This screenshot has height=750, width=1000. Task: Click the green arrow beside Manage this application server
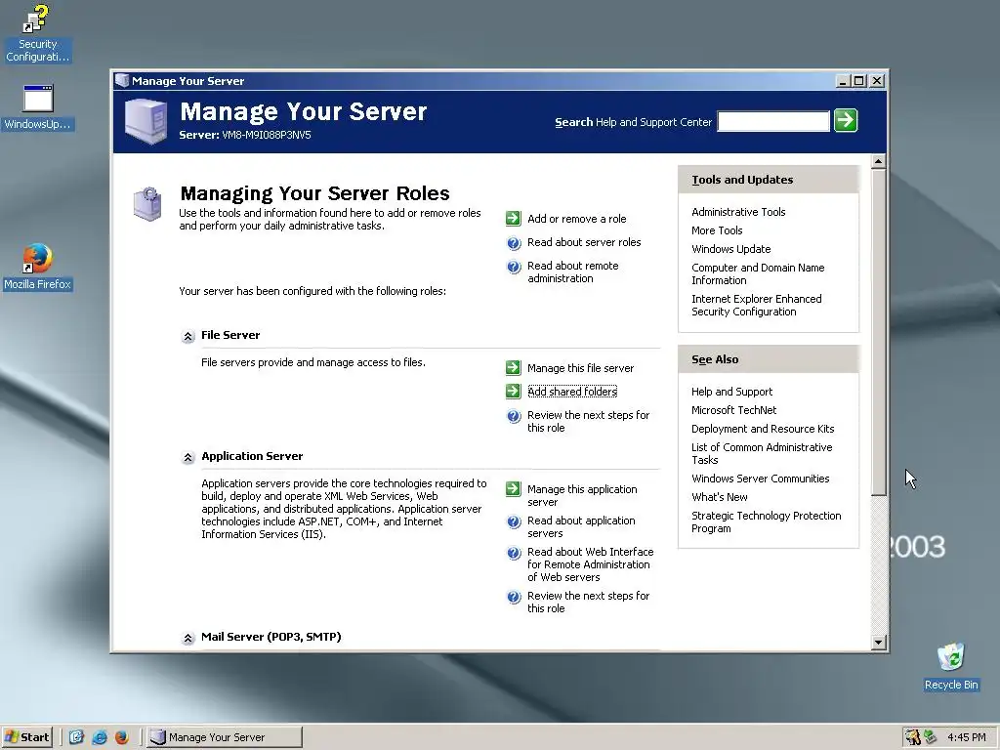(514, 489)
